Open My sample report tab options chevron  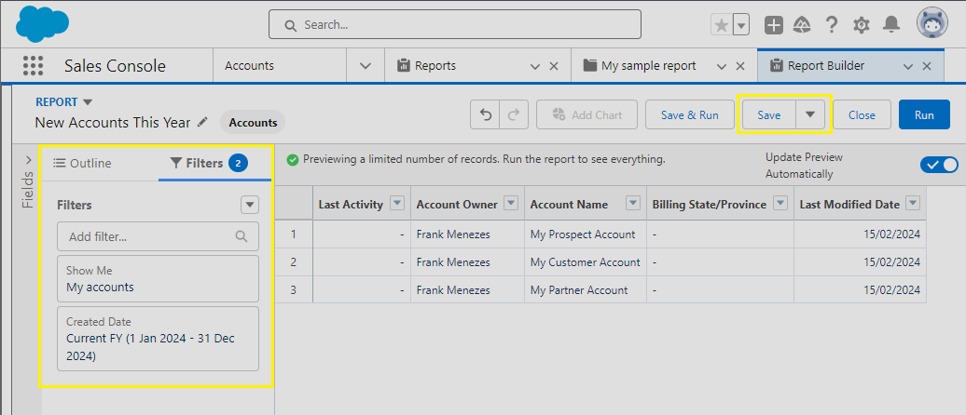coord(722,66)
